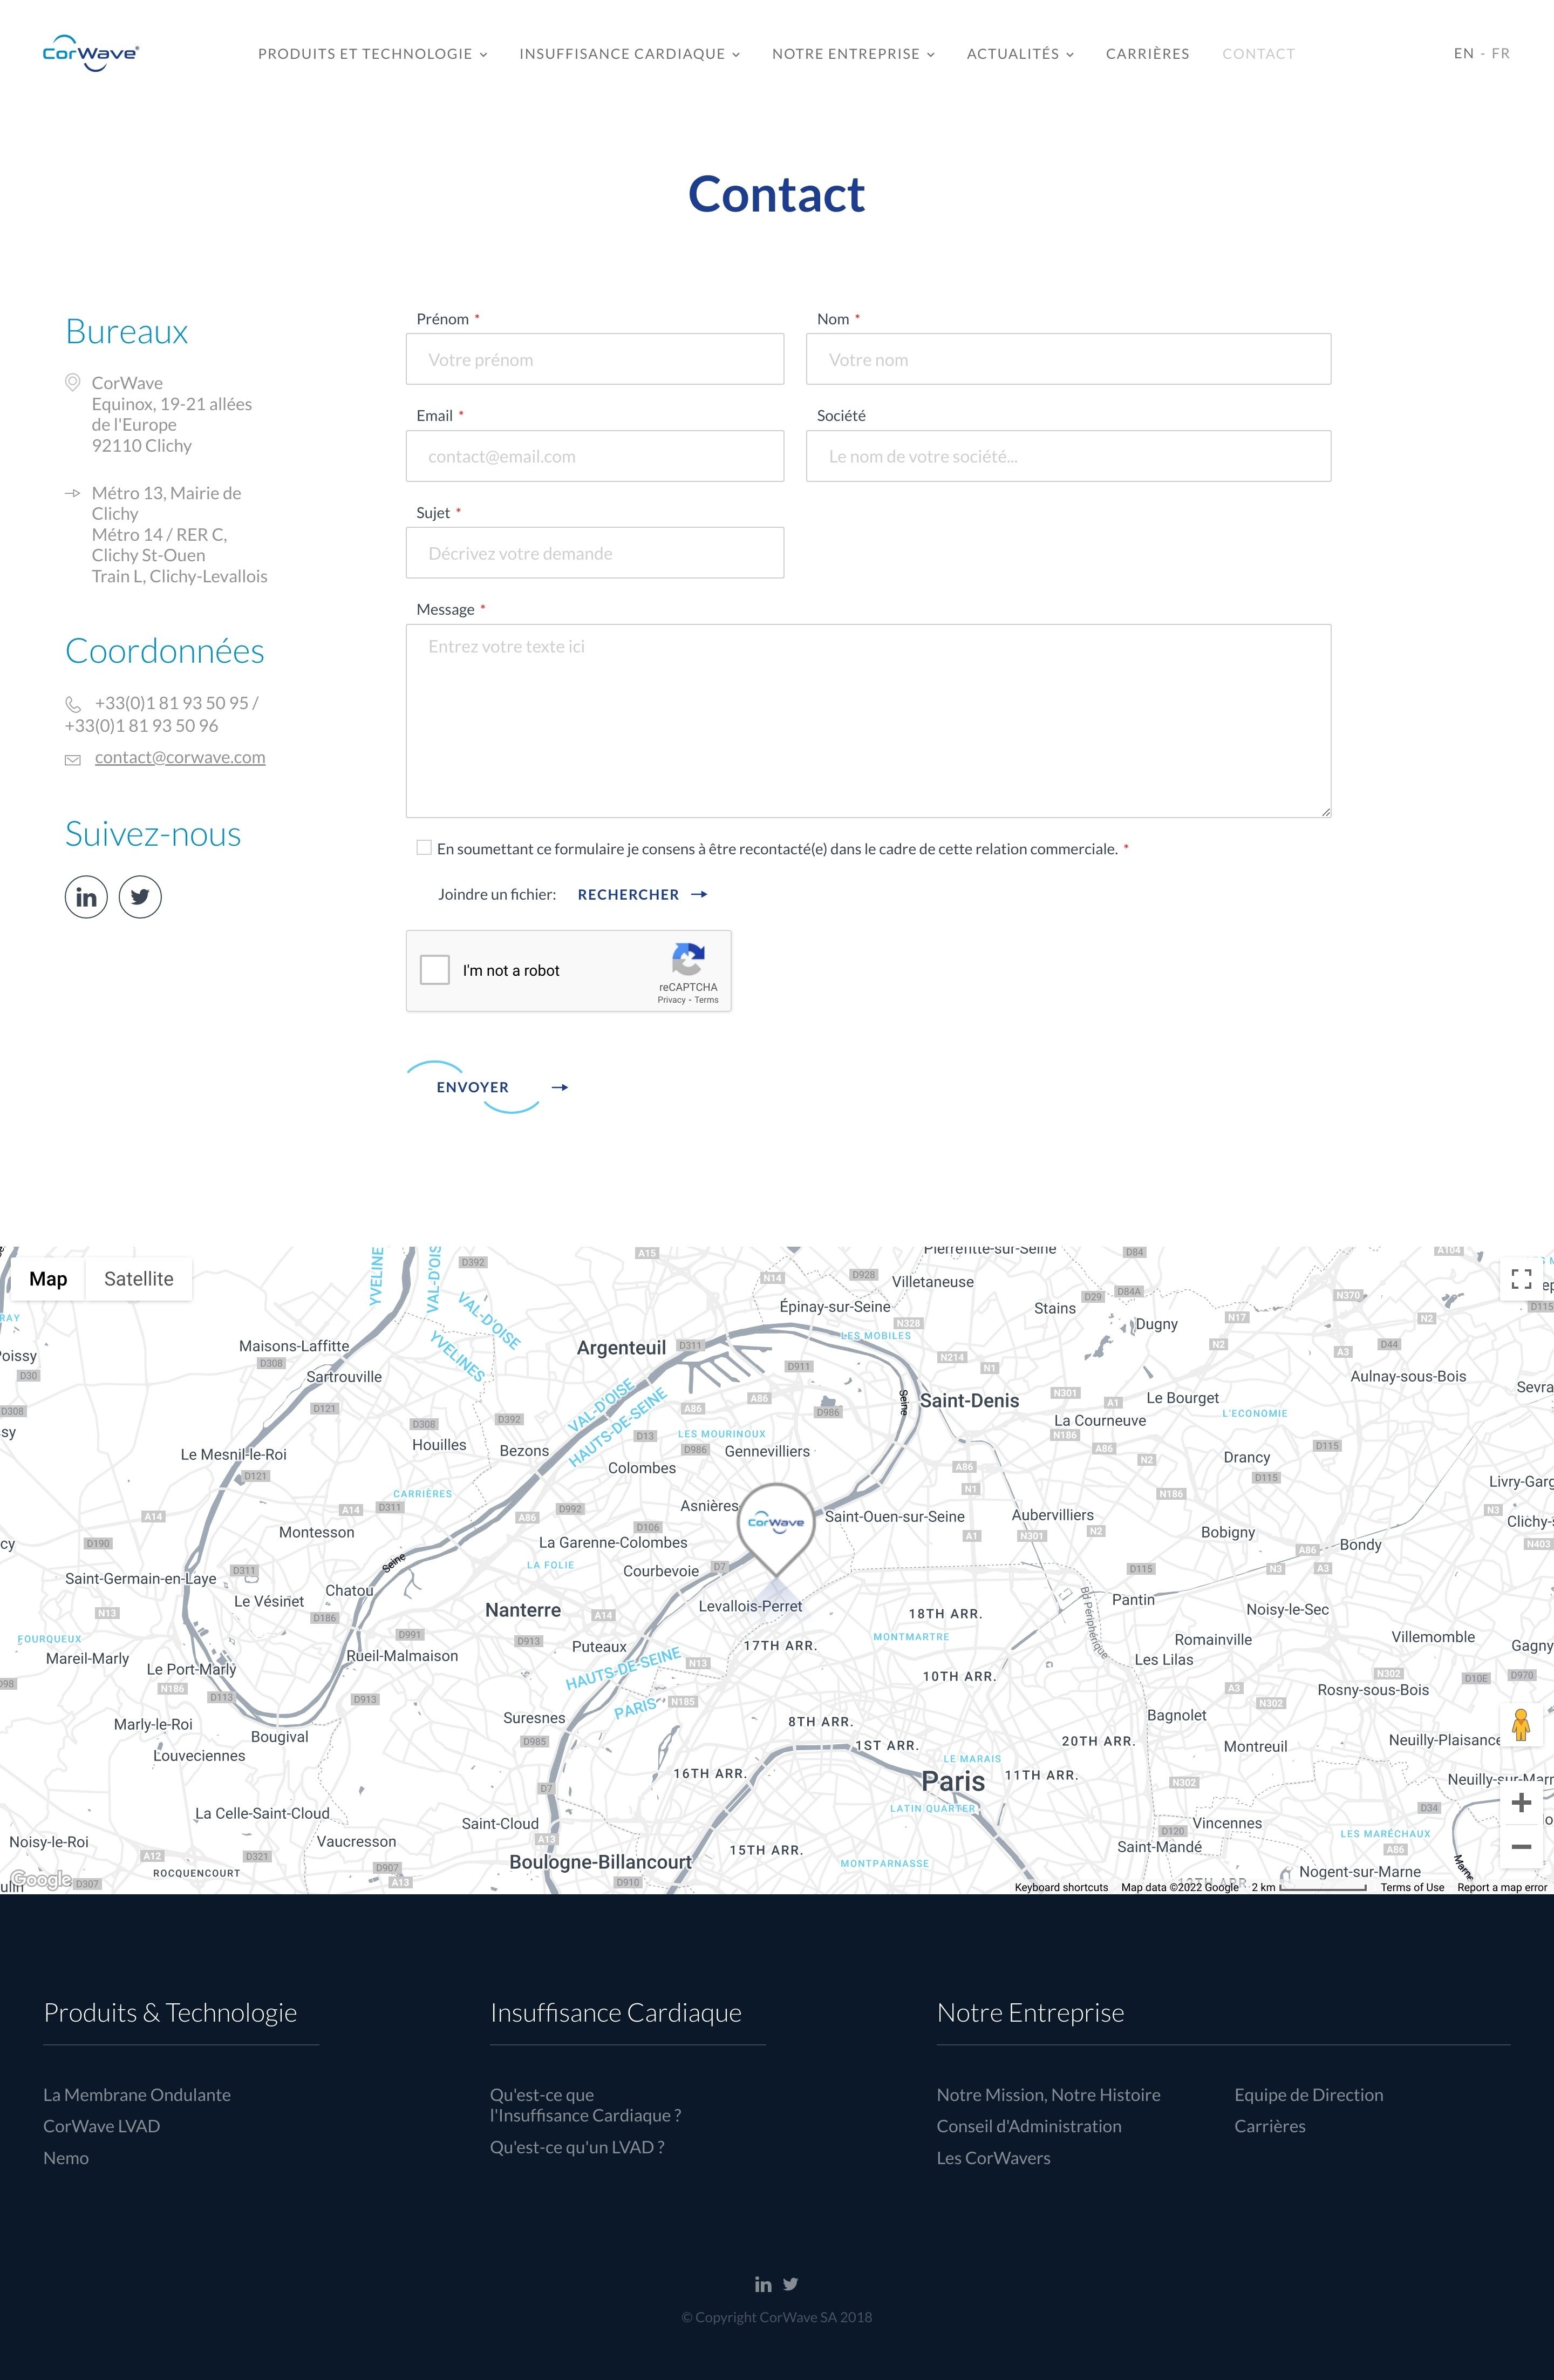Image resolution: width=1554 pixels, height=2380 pixels.
Task: Click the Street View pegman icon
Action: [x=1521, y=1725]
